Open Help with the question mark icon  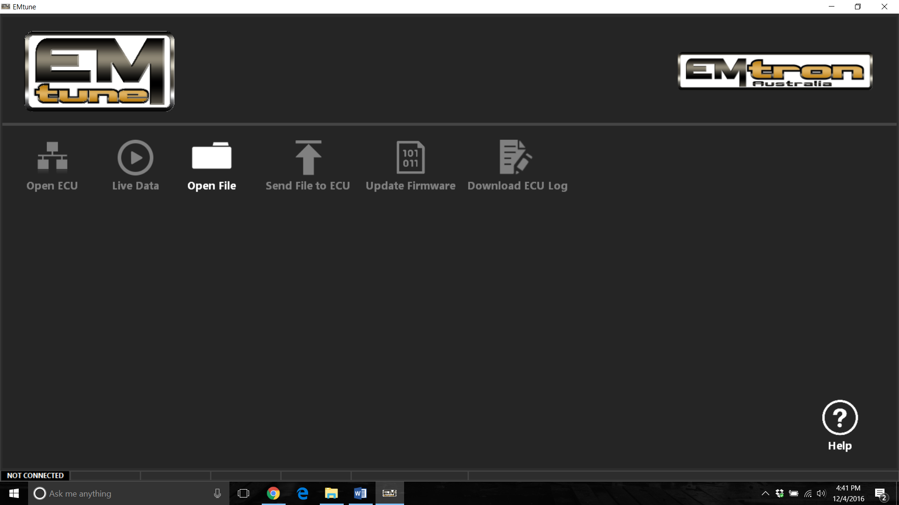840,418
